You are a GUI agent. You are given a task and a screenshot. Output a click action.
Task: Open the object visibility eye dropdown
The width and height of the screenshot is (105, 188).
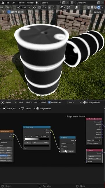click(x=63, y=7)
